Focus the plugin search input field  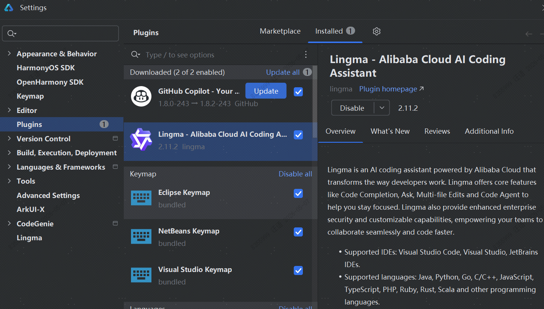pos(223,55)
